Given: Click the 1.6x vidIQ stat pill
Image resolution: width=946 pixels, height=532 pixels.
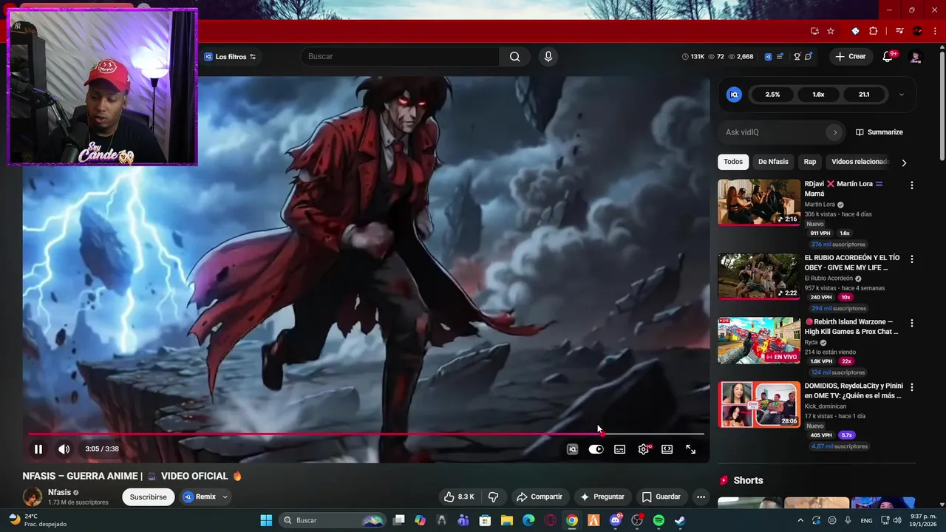Looking at the screenshot, I should click(x=818, y=95).
